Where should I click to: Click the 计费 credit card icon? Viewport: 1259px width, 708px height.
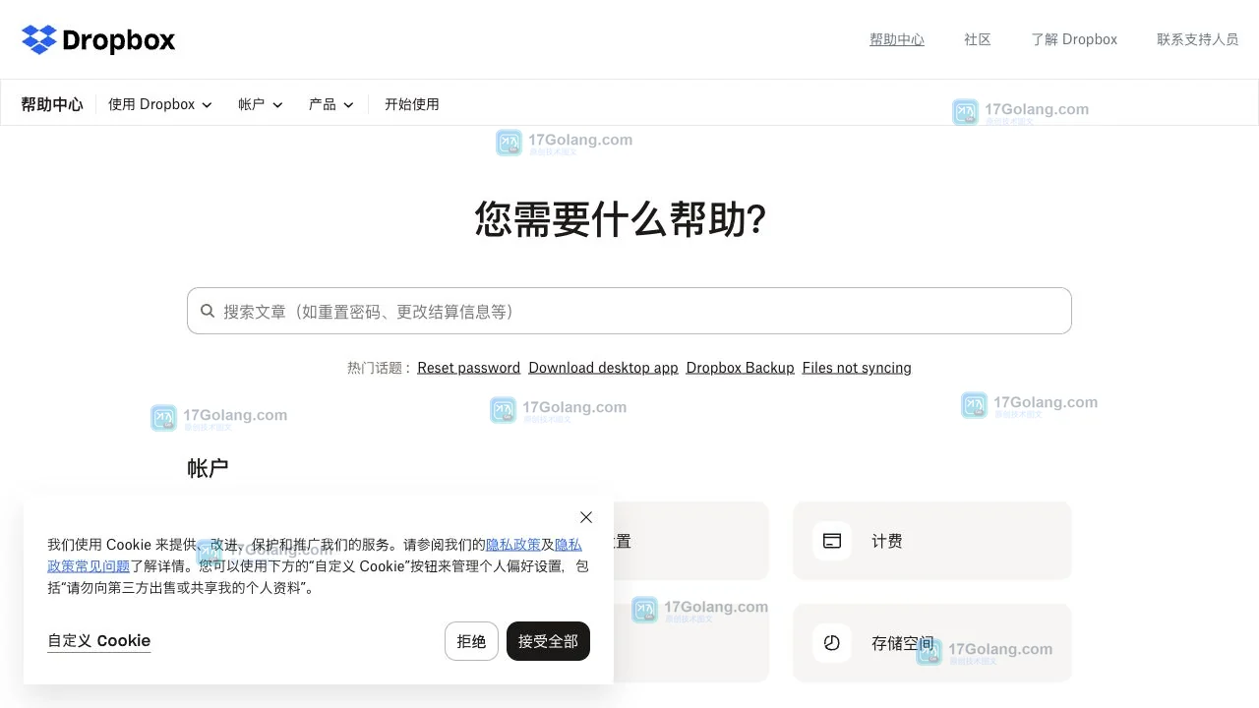(832, 541)
